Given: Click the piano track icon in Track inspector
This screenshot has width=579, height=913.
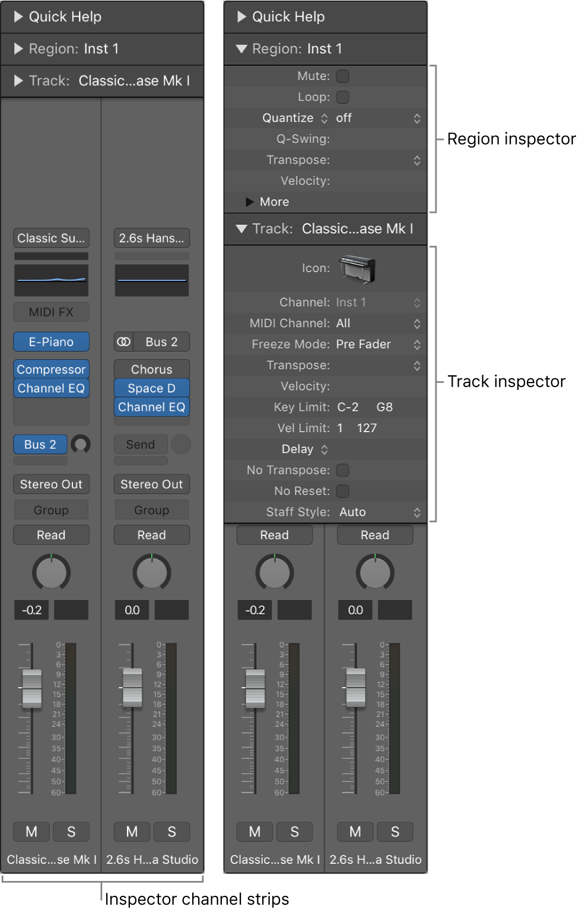Looking at the screenshot, I should point(358,268).
